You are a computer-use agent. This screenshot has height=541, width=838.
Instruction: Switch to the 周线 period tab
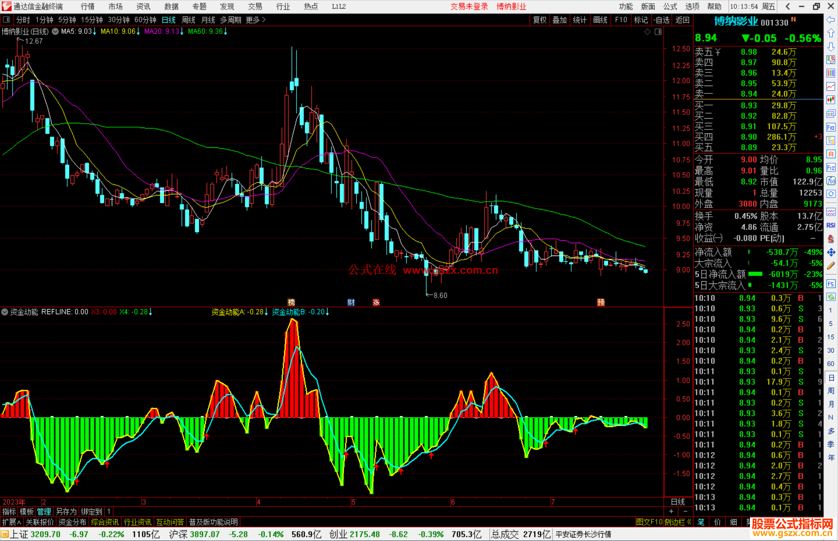[189, 20]
